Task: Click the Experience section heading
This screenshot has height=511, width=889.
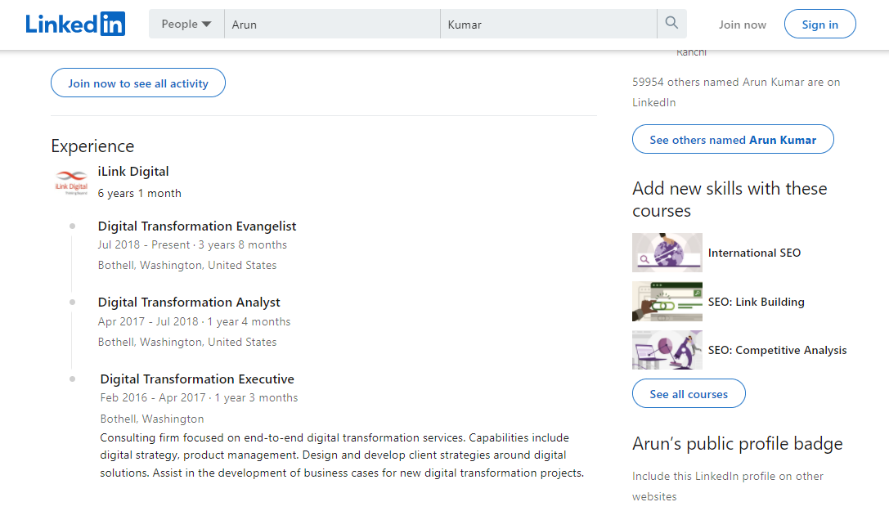Action: tap(92, 146)
